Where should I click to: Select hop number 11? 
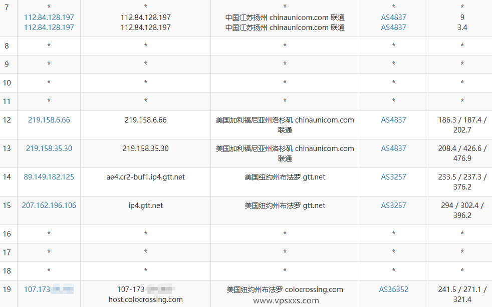tap(7, 101)
